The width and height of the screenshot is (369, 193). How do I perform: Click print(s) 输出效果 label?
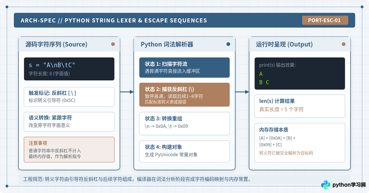pos(278,65)
